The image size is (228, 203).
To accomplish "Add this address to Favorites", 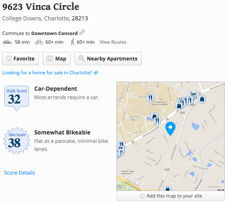I will point(20,59).
